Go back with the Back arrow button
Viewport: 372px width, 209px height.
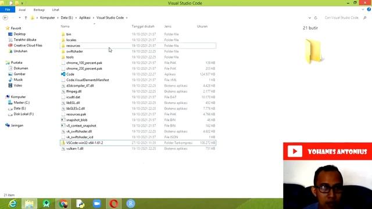pyautogui.click(x=5, y=18)
